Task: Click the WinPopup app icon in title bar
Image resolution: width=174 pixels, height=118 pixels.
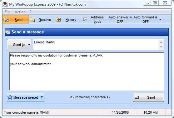Action: click(5, 4)
